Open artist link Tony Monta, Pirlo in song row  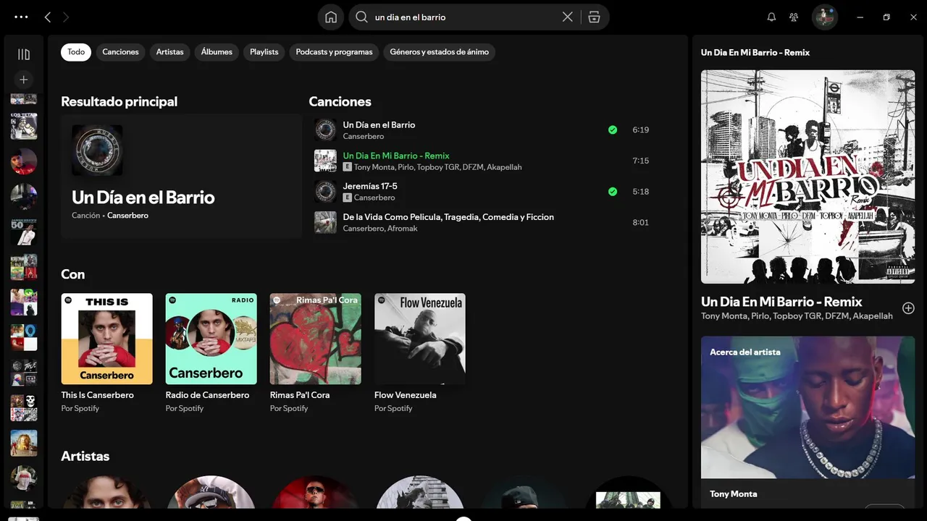[x=437, y=167]
